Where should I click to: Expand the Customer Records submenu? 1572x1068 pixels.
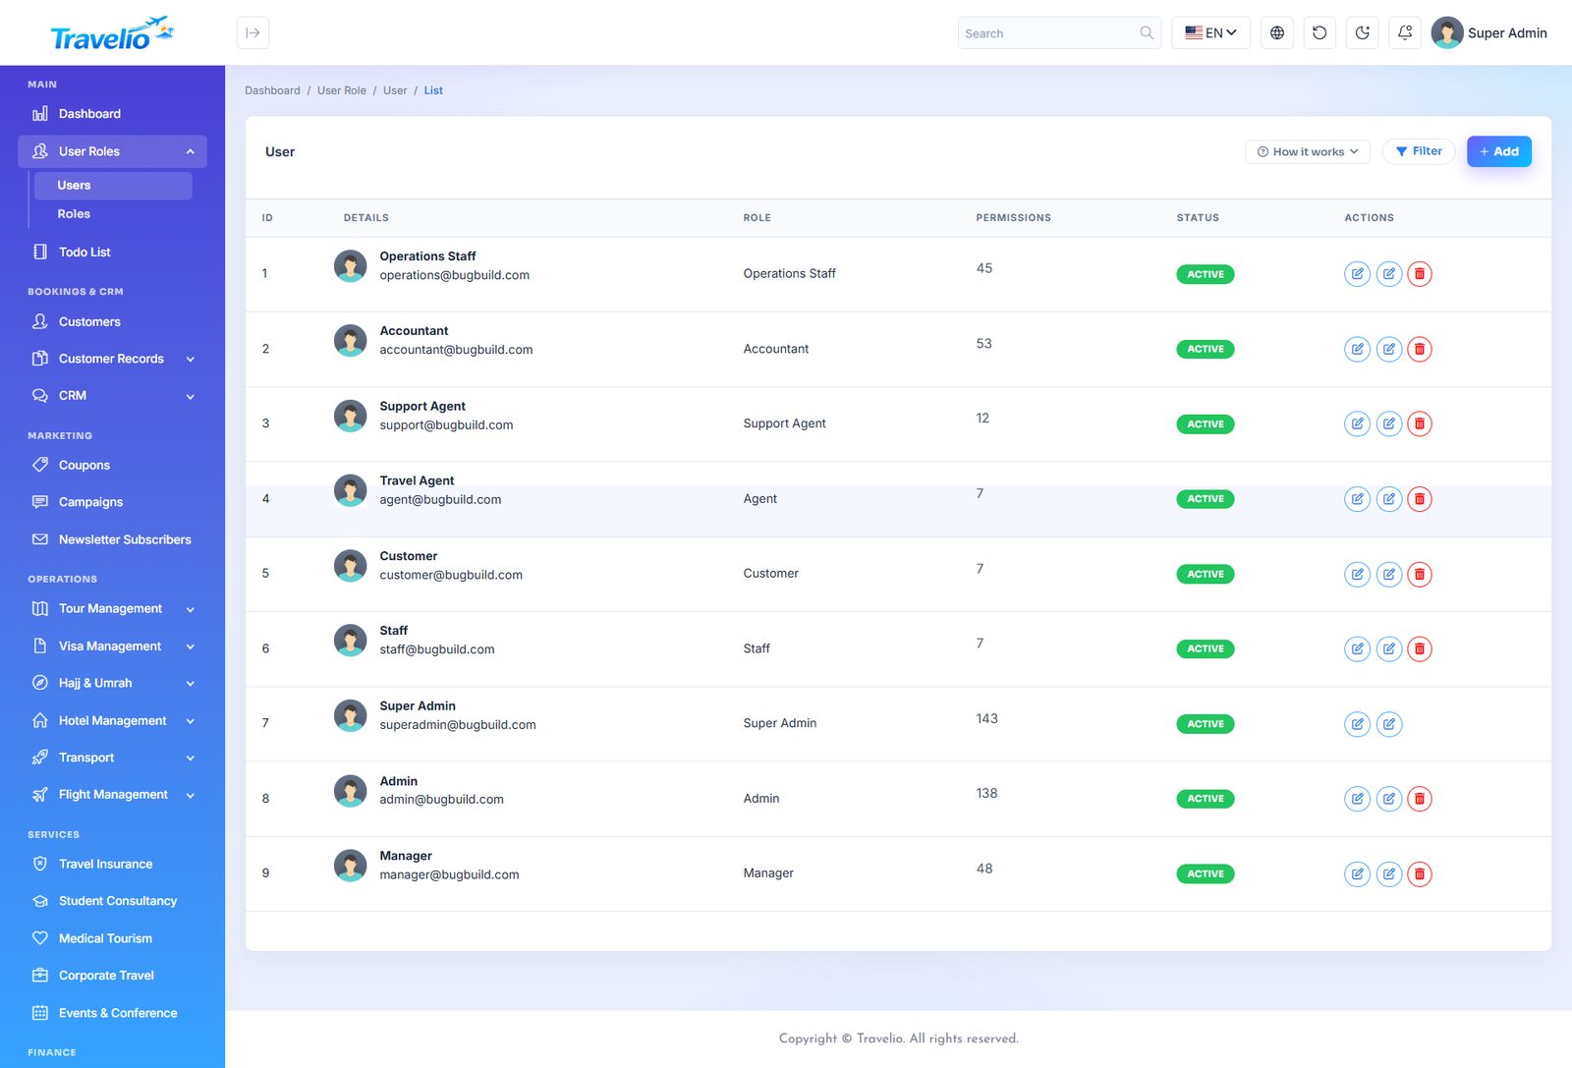(x=191, y=360)
